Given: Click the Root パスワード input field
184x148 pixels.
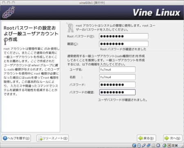Looking at the screenshot, I should pyautogui.click(x=123, y=36).
